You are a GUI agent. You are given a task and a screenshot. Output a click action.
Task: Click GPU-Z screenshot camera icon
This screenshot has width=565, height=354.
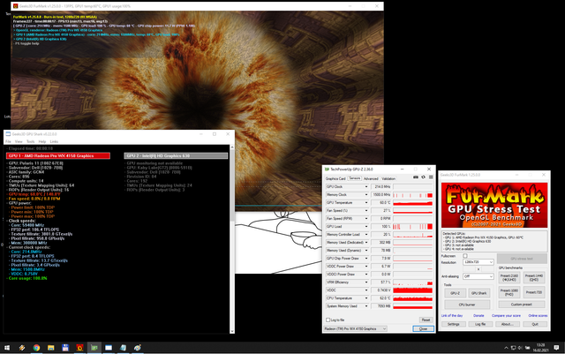[416, 177]
